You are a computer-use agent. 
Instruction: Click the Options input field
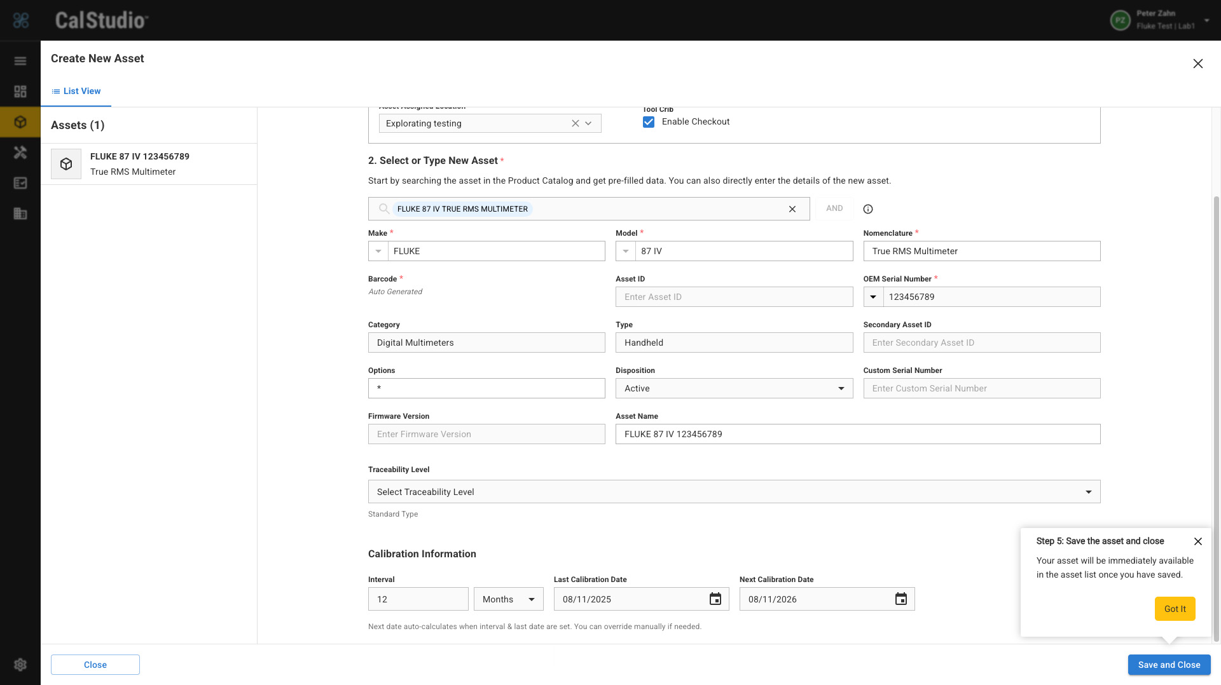coord(486,388)
